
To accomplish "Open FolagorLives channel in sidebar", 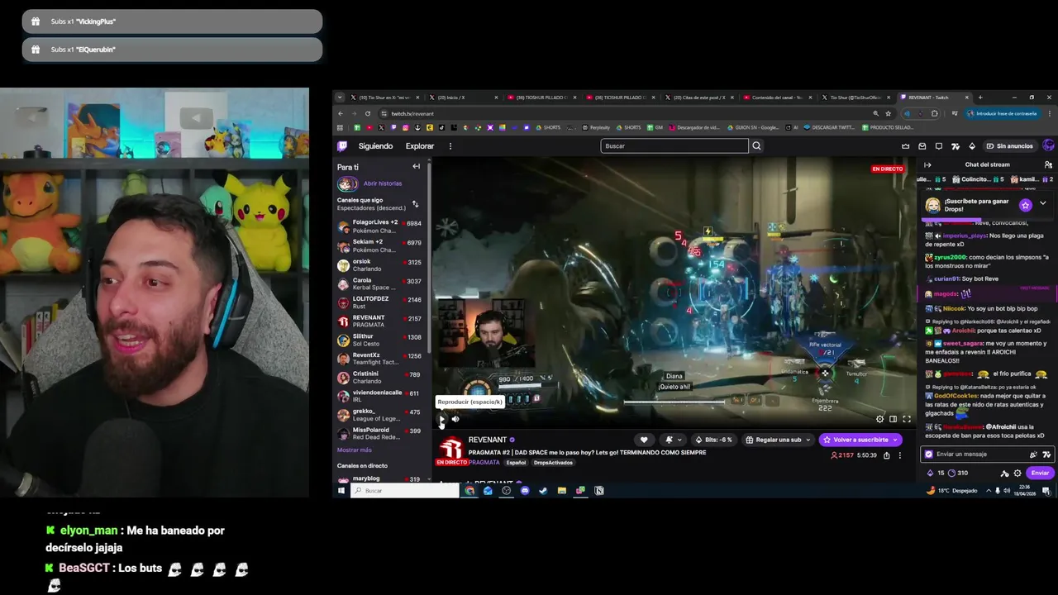I will (x=380, y=226).
